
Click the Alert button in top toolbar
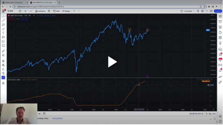57,11
